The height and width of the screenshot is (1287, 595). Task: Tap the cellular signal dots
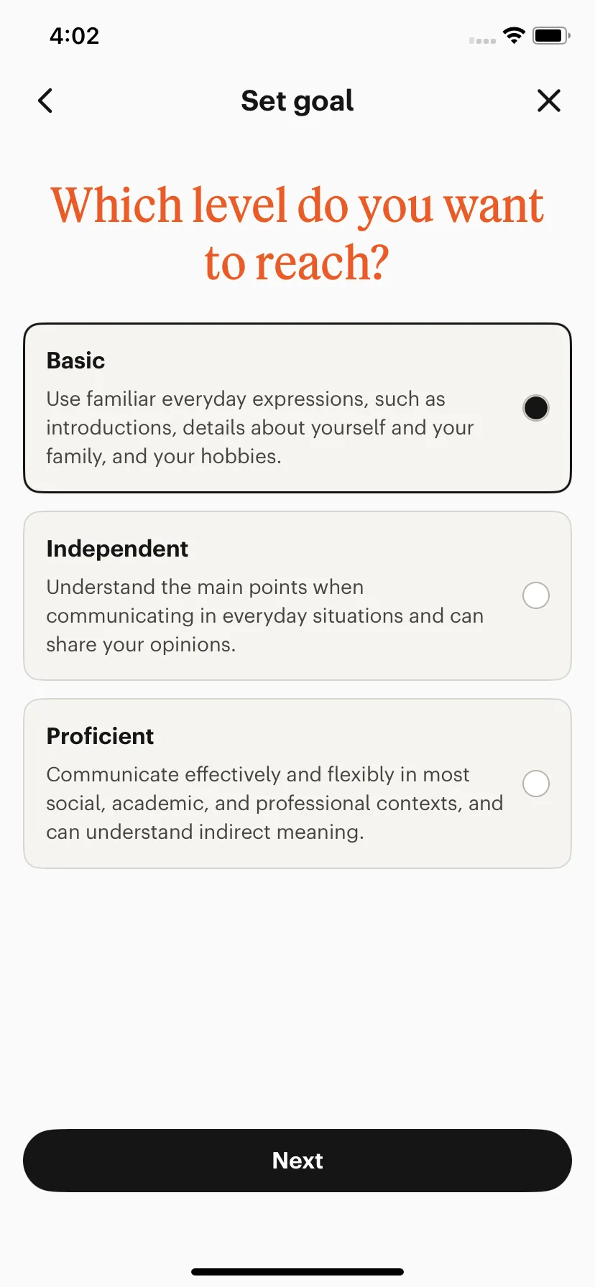[x=482, y=41]
